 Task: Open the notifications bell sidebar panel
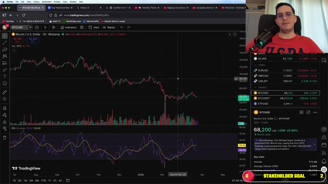click(324, 161)
